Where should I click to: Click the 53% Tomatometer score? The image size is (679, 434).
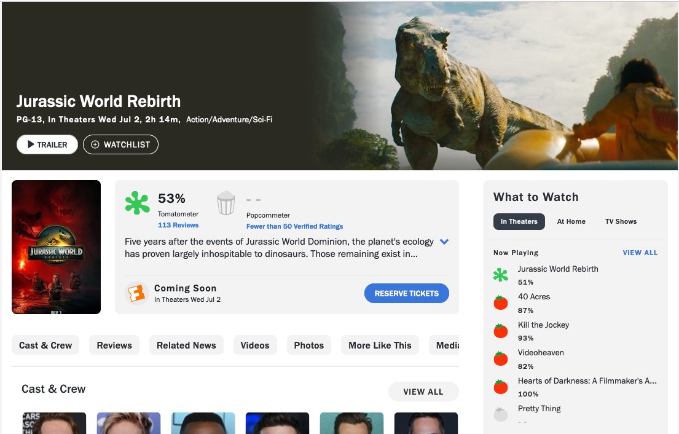[x=171, y=199]
